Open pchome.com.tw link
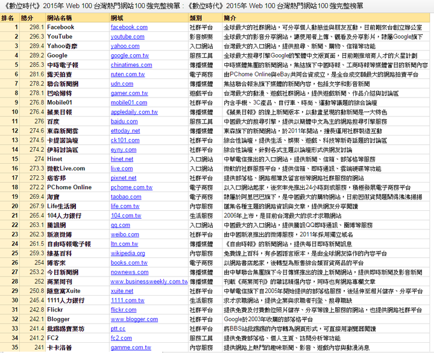The width and height of the screenshot is (434, 353). [x=131, y=187]
